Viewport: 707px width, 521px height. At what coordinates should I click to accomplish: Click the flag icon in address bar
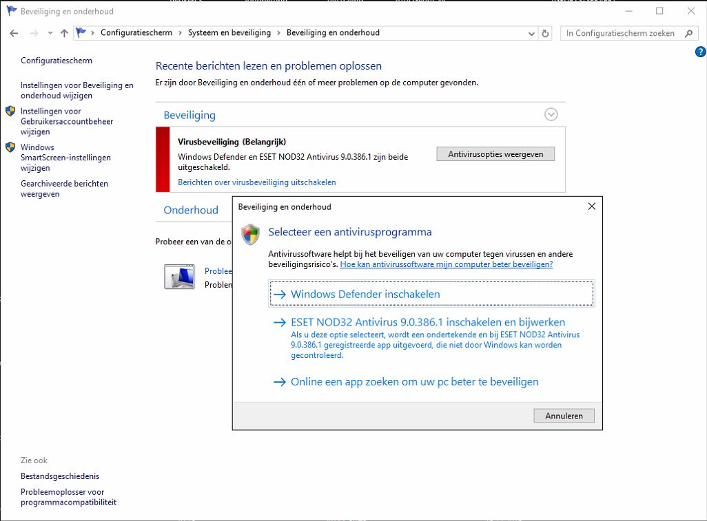point(81,32)
